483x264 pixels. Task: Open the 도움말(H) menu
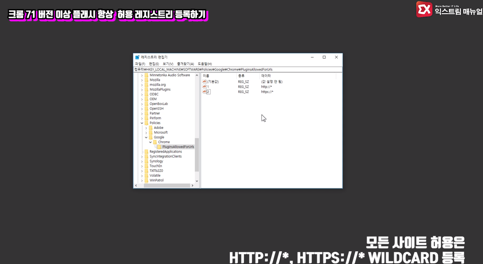pos(205,64)
